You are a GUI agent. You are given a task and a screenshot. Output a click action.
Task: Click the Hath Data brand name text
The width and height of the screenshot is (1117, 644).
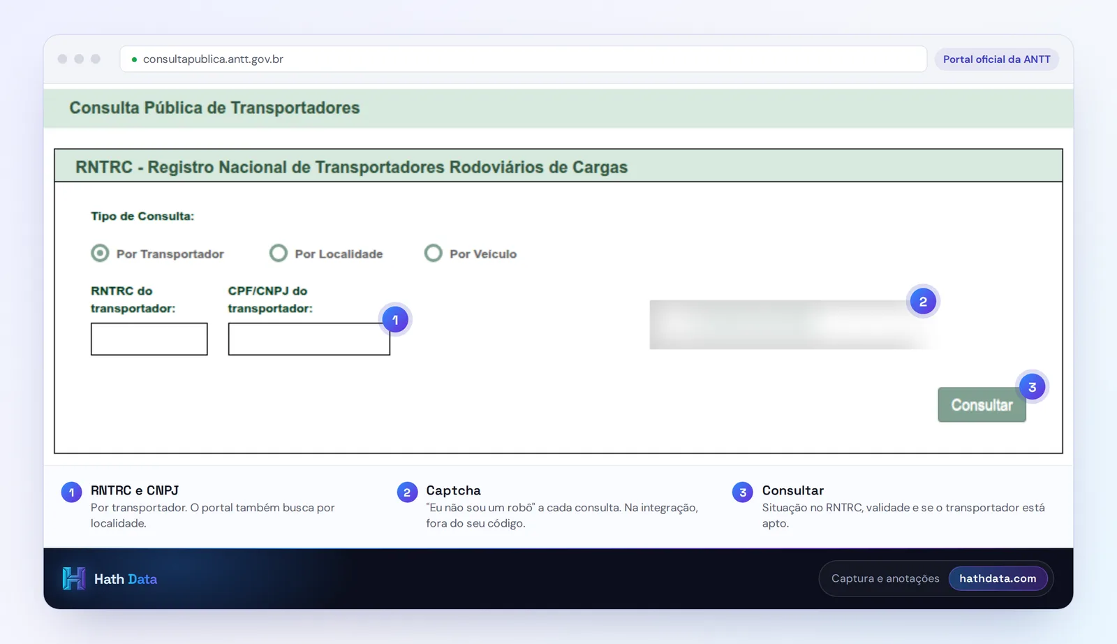[x=126, y=579]
